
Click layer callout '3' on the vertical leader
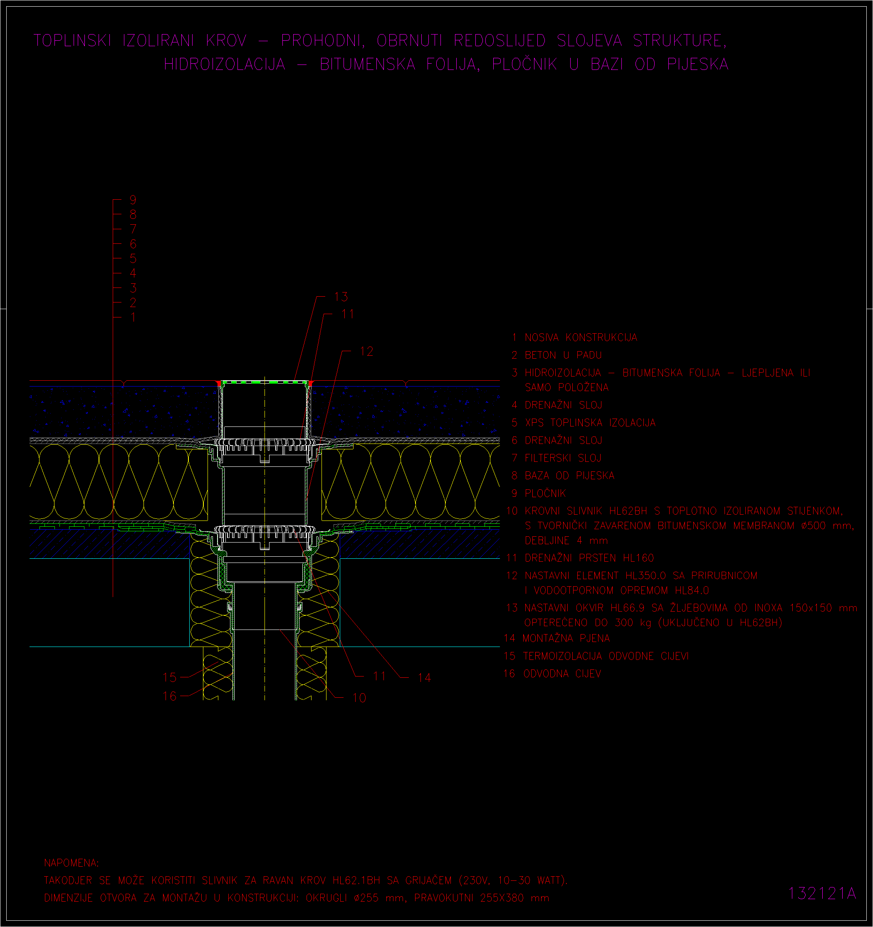click(134, 288)
